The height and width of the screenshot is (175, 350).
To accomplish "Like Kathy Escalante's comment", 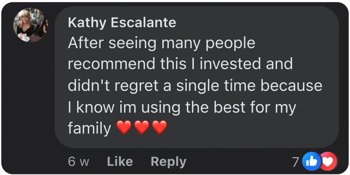I will 120,162.
